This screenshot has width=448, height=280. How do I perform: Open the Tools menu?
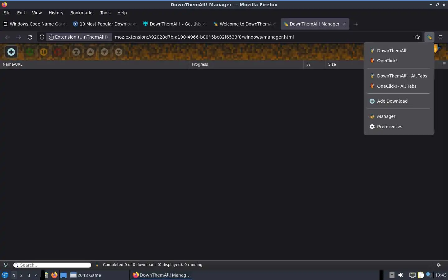(x=105, y=13)
